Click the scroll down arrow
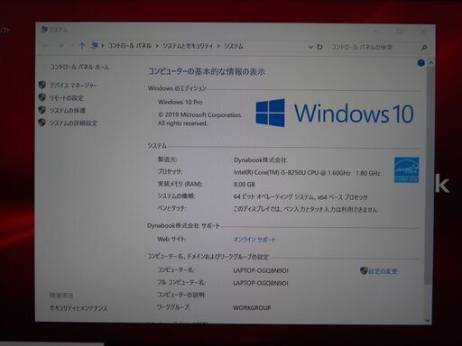 coord(428,321)
